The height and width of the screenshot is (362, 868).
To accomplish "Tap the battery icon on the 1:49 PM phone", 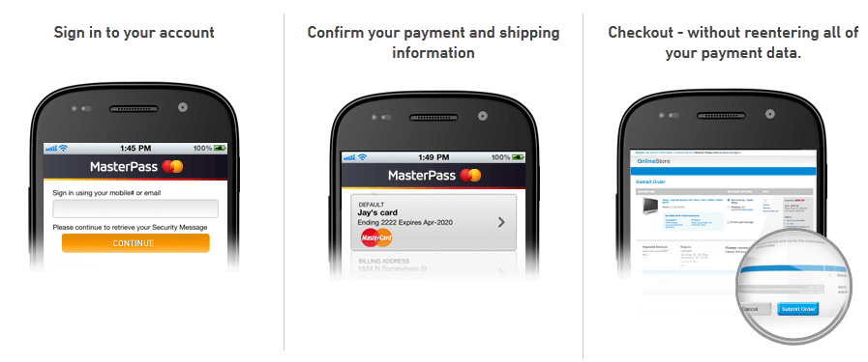I will pos(519,157).
